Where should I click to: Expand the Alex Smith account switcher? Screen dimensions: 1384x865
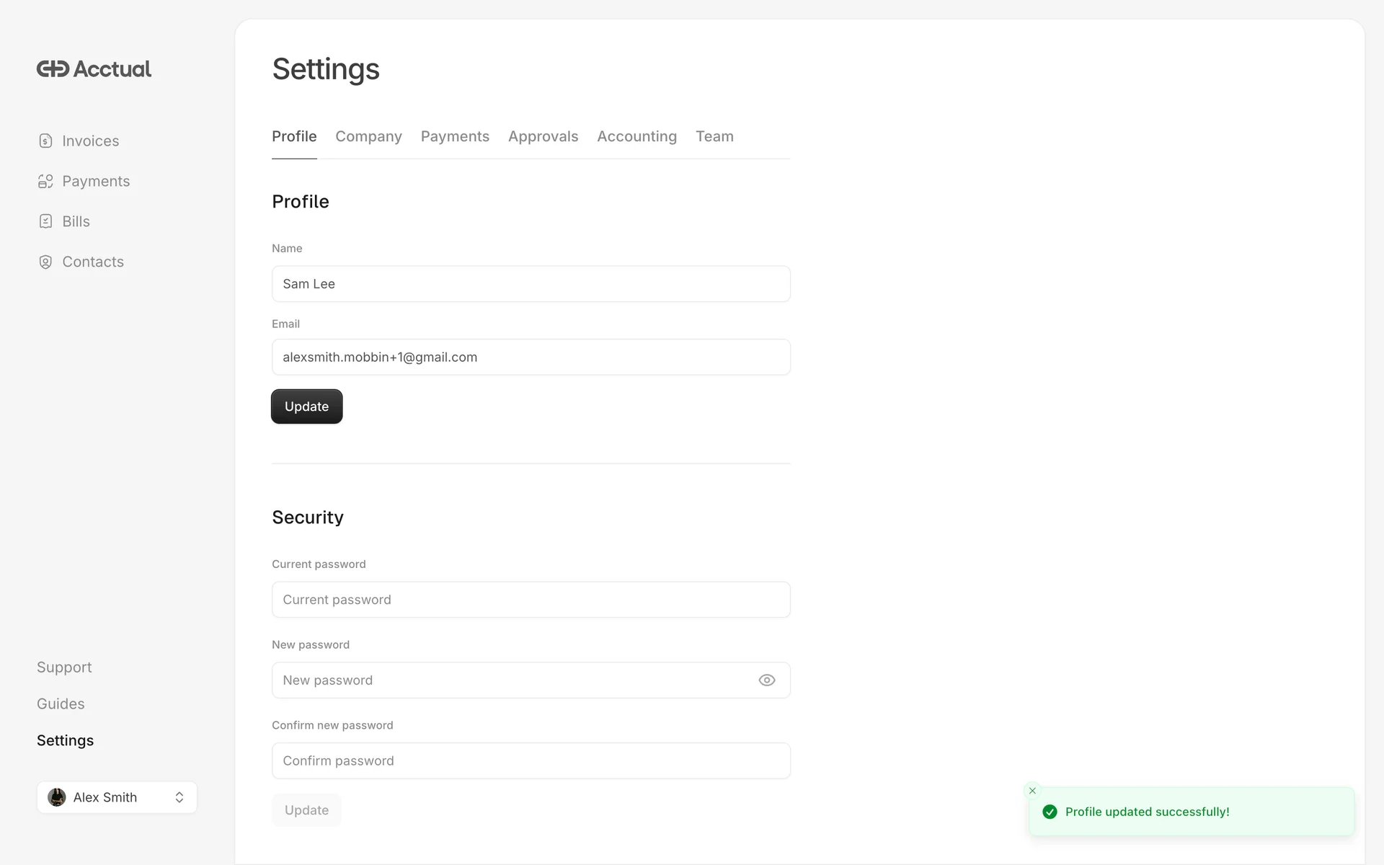coord(179,797)
